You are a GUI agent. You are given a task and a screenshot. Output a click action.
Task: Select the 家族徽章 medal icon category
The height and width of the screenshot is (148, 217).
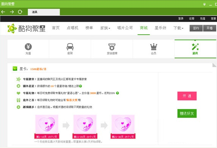pos(112,49)
